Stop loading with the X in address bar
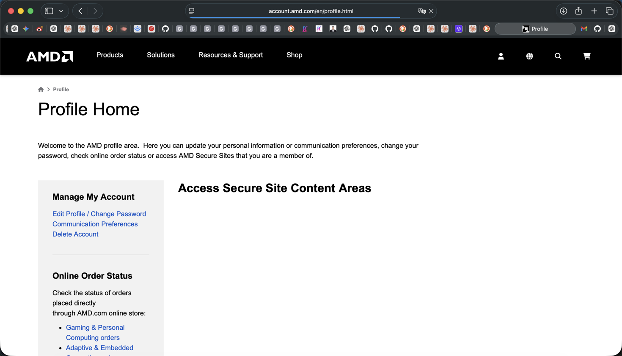Image resolution: width=622 pixels, height=356 pixels. click(431, 11)
